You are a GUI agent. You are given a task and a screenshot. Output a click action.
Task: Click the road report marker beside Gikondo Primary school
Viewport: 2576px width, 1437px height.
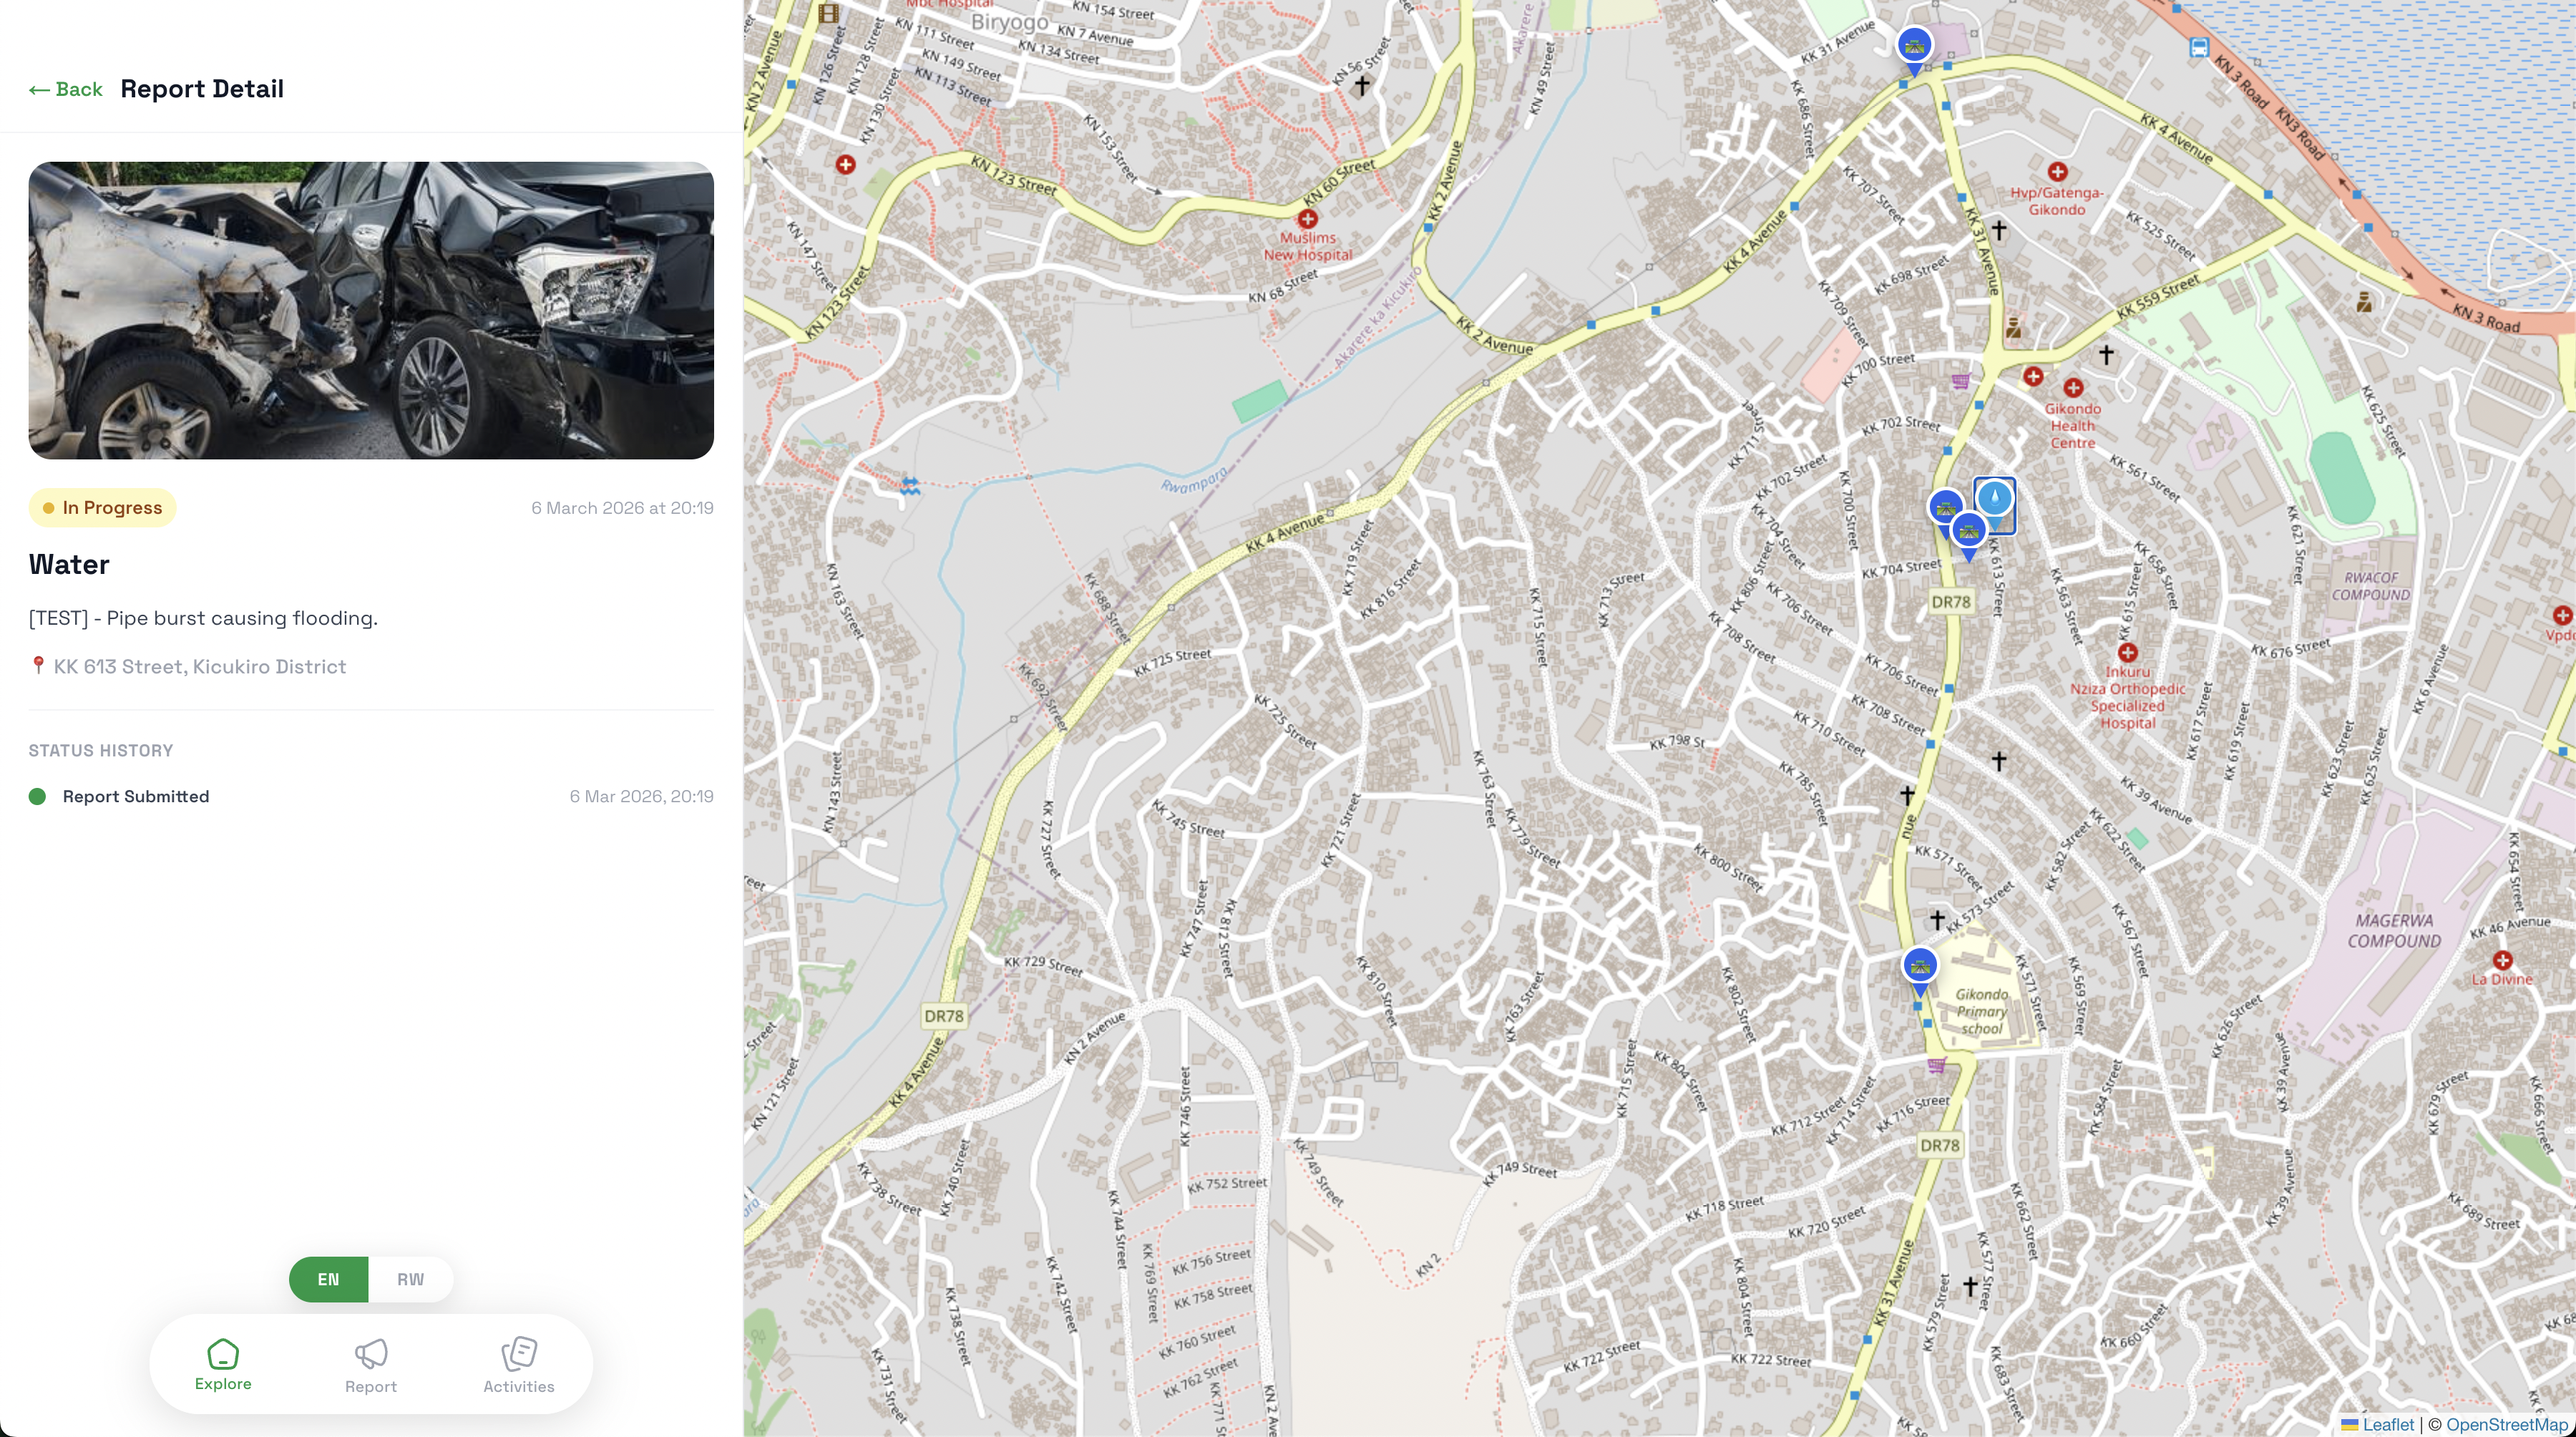[x=1919, y=971]
